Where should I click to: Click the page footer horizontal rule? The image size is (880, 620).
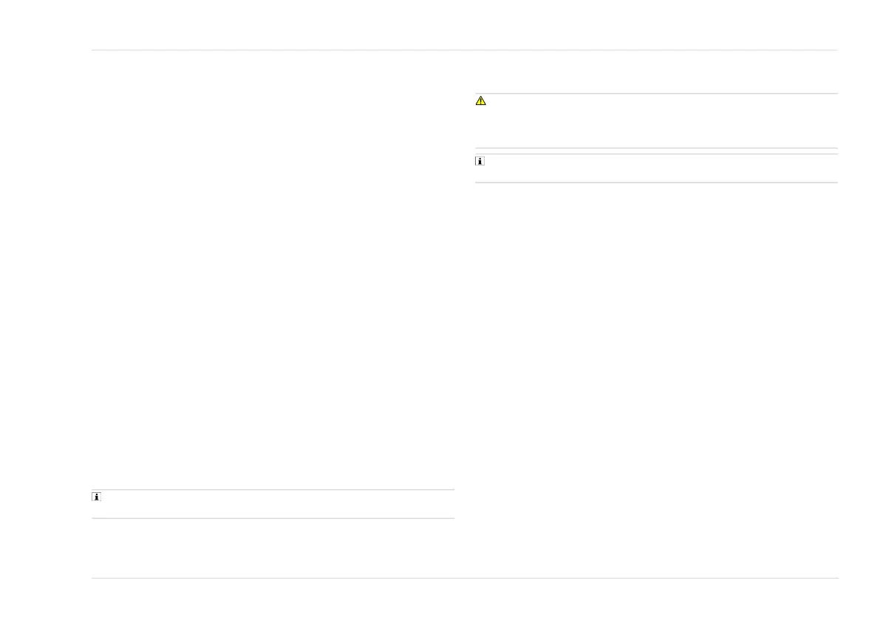tap(465, 578)
